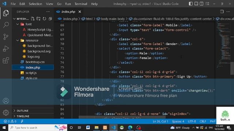Open the Go menu
This screenshot has height=131, width=234.
(59, 4)
